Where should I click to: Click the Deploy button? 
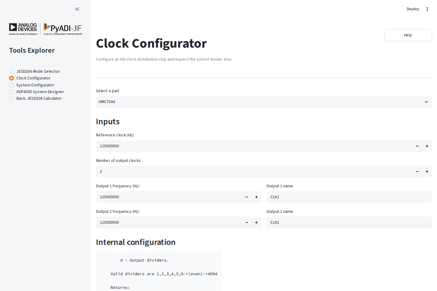[413, 9]
